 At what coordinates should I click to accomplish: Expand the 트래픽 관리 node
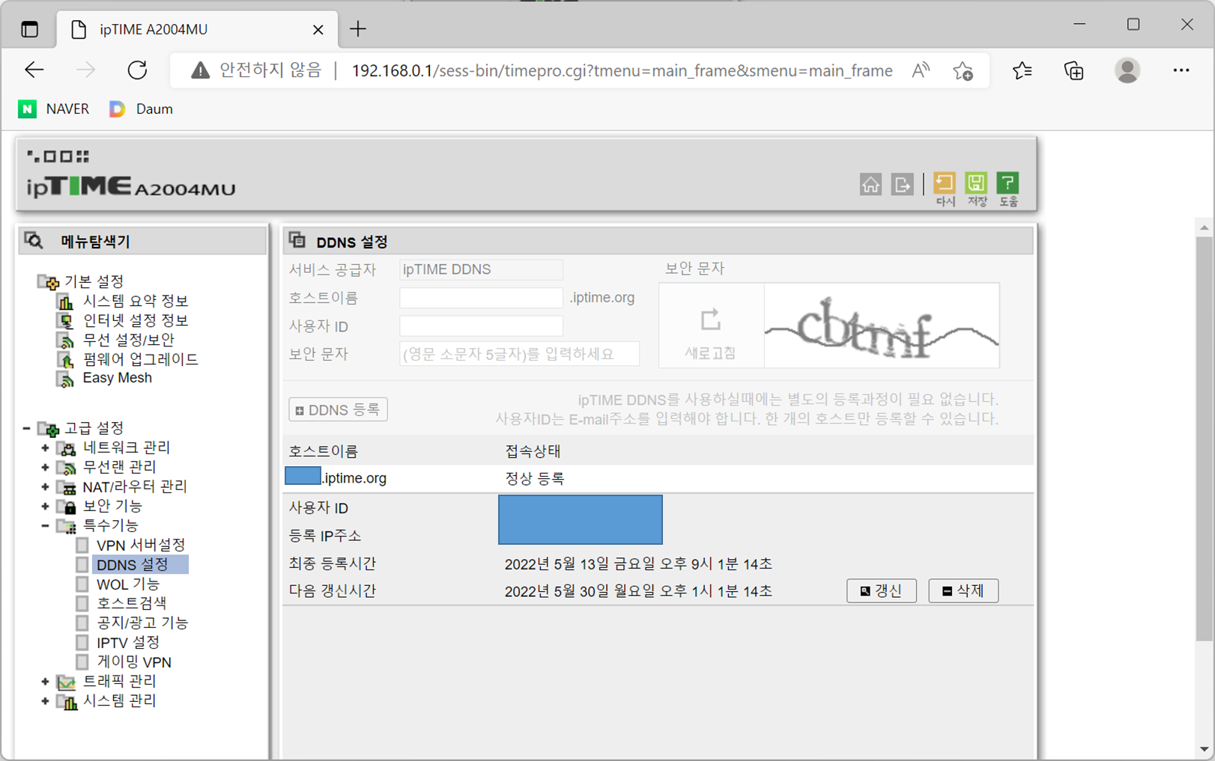pyautogui.click(x=45, y=682)
